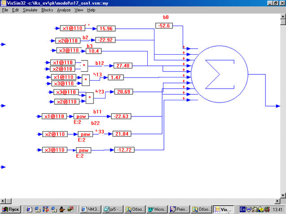The height and width of the screenshot is (214, 286).
Task: Switch to Micro... Word taskbar button
Action: 157,209
